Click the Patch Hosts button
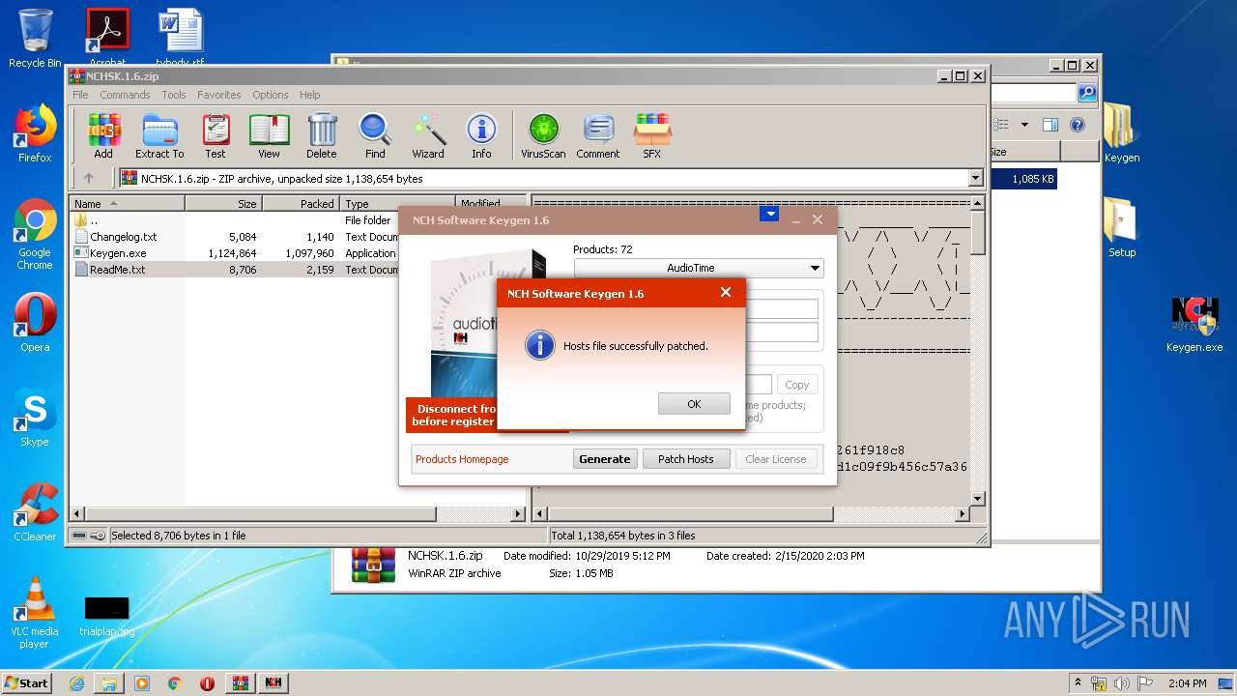This screenshot has width=1237, height=696. pyautogui.click(x=686, y=459)
